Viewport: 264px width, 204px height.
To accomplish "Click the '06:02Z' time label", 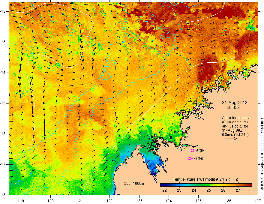I will [233, 107].
